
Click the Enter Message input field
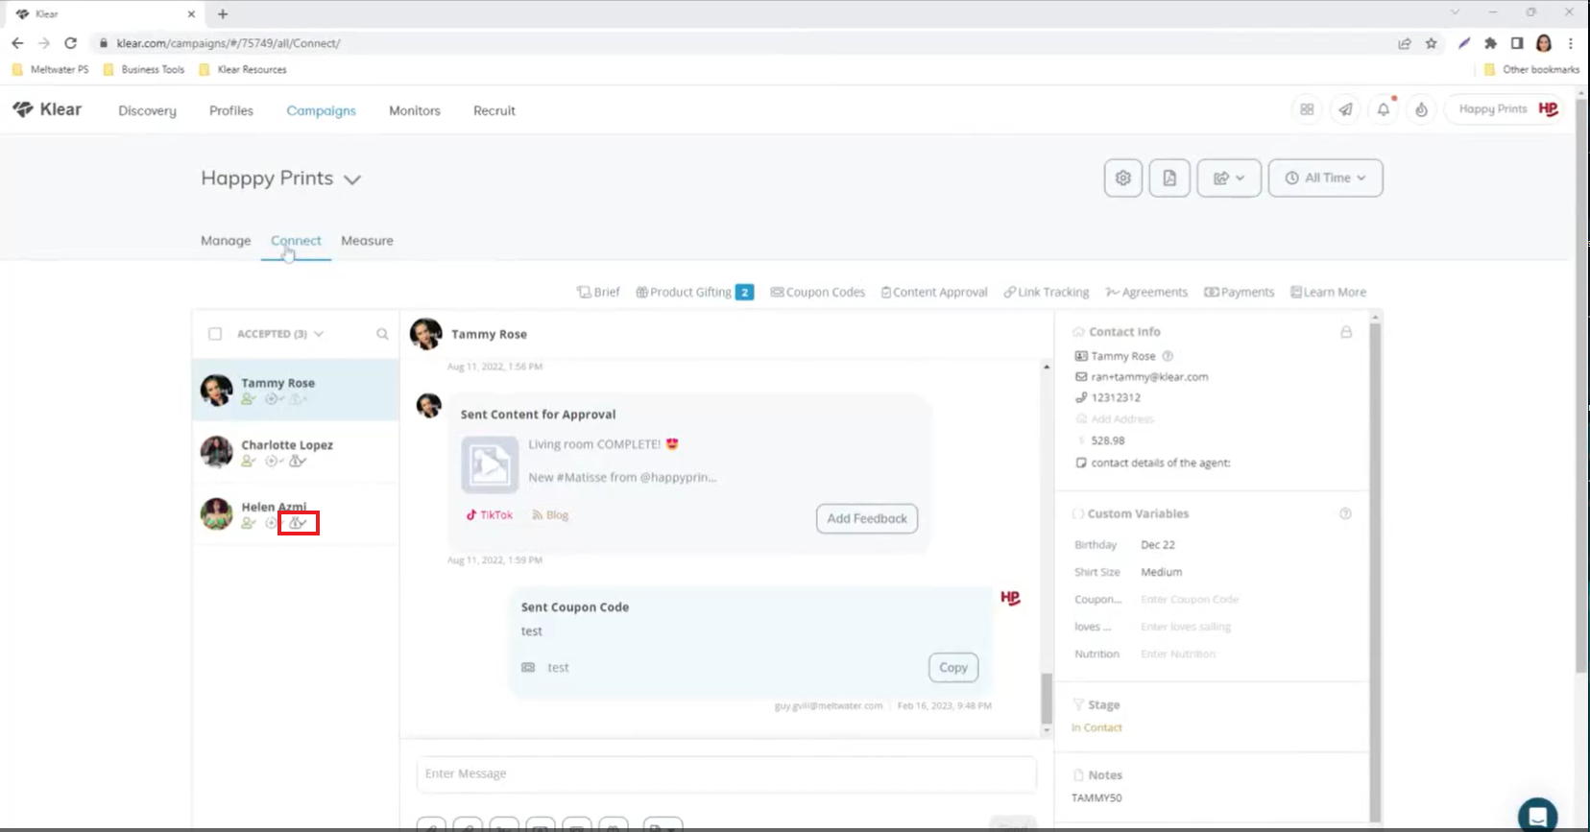click(x=726, y=773)
